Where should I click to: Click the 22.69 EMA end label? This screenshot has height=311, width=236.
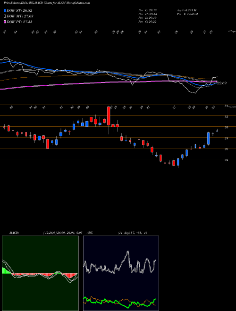point(222,83)
